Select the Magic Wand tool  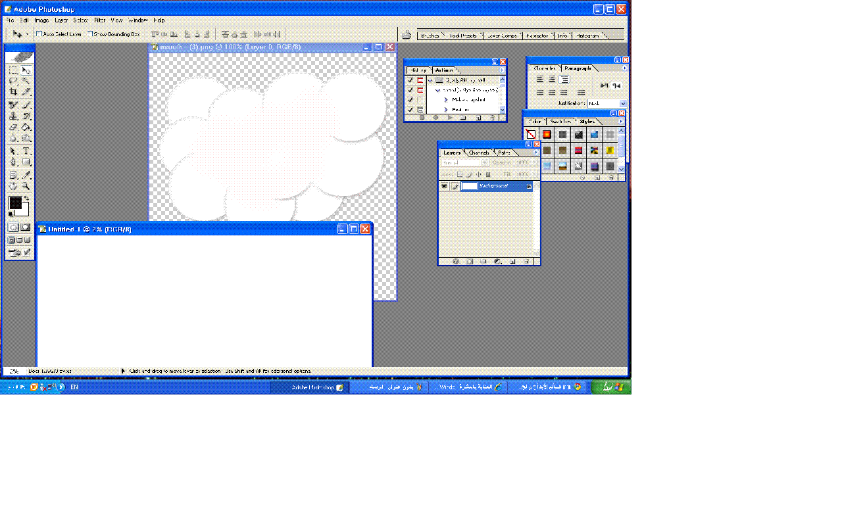pos(26,81)
